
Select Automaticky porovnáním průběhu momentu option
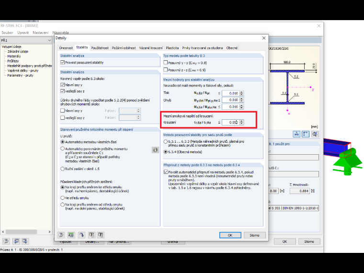tap(62, 148)
